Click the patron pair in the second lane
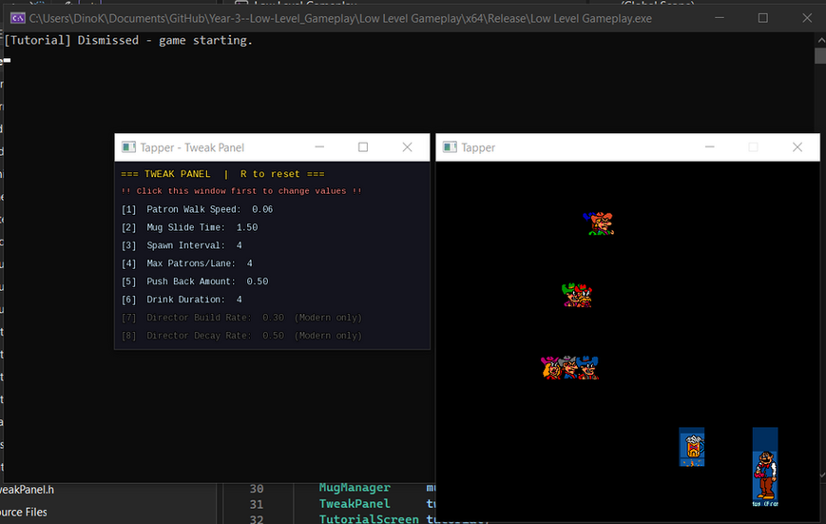This screenshot has width=826, height=524. 577,295
